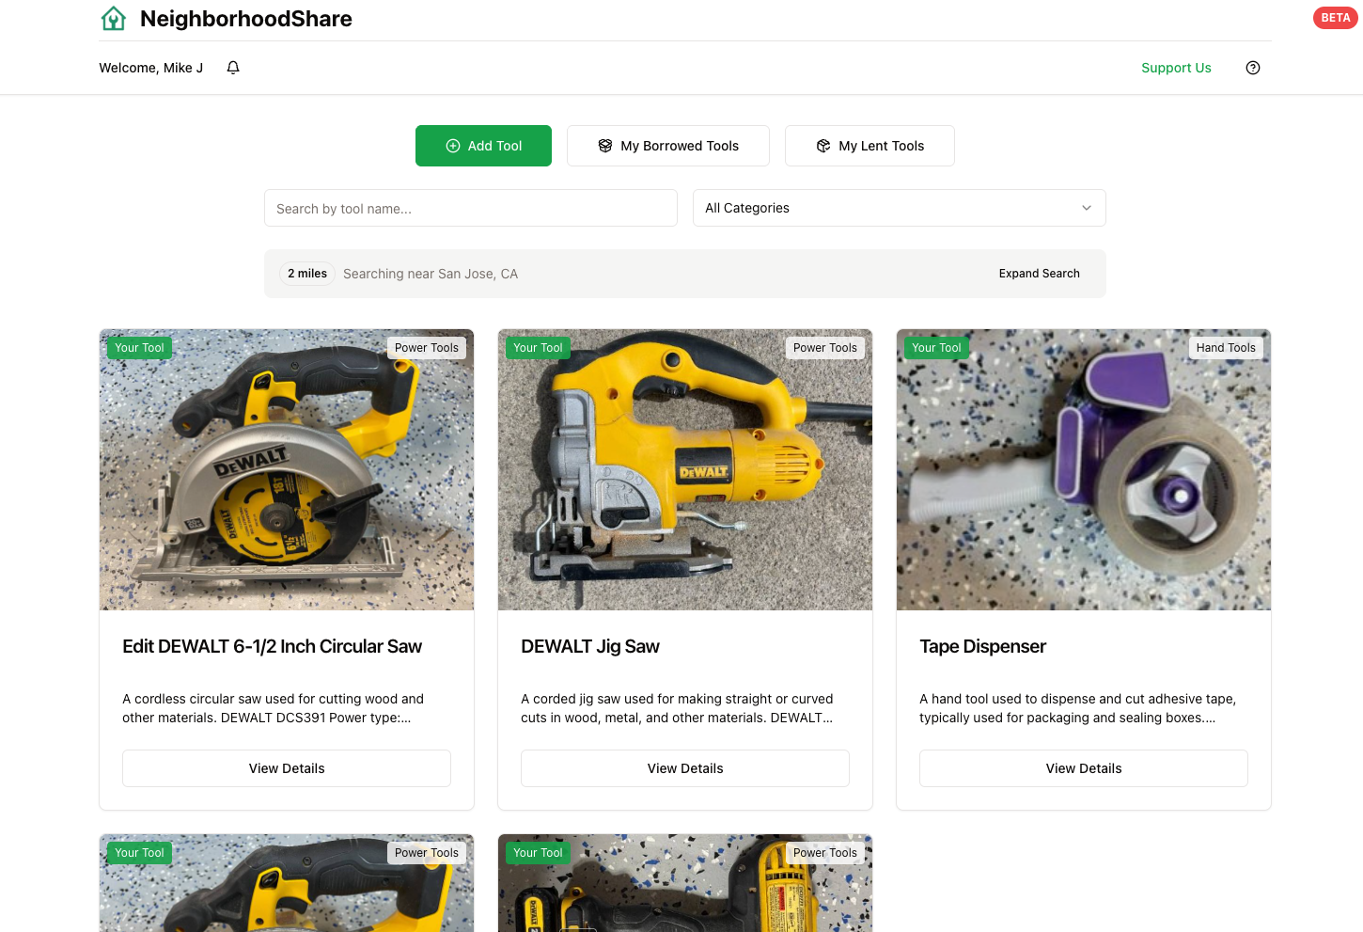View Details for the Tape Dispenser

click(x=1084, y=768)
